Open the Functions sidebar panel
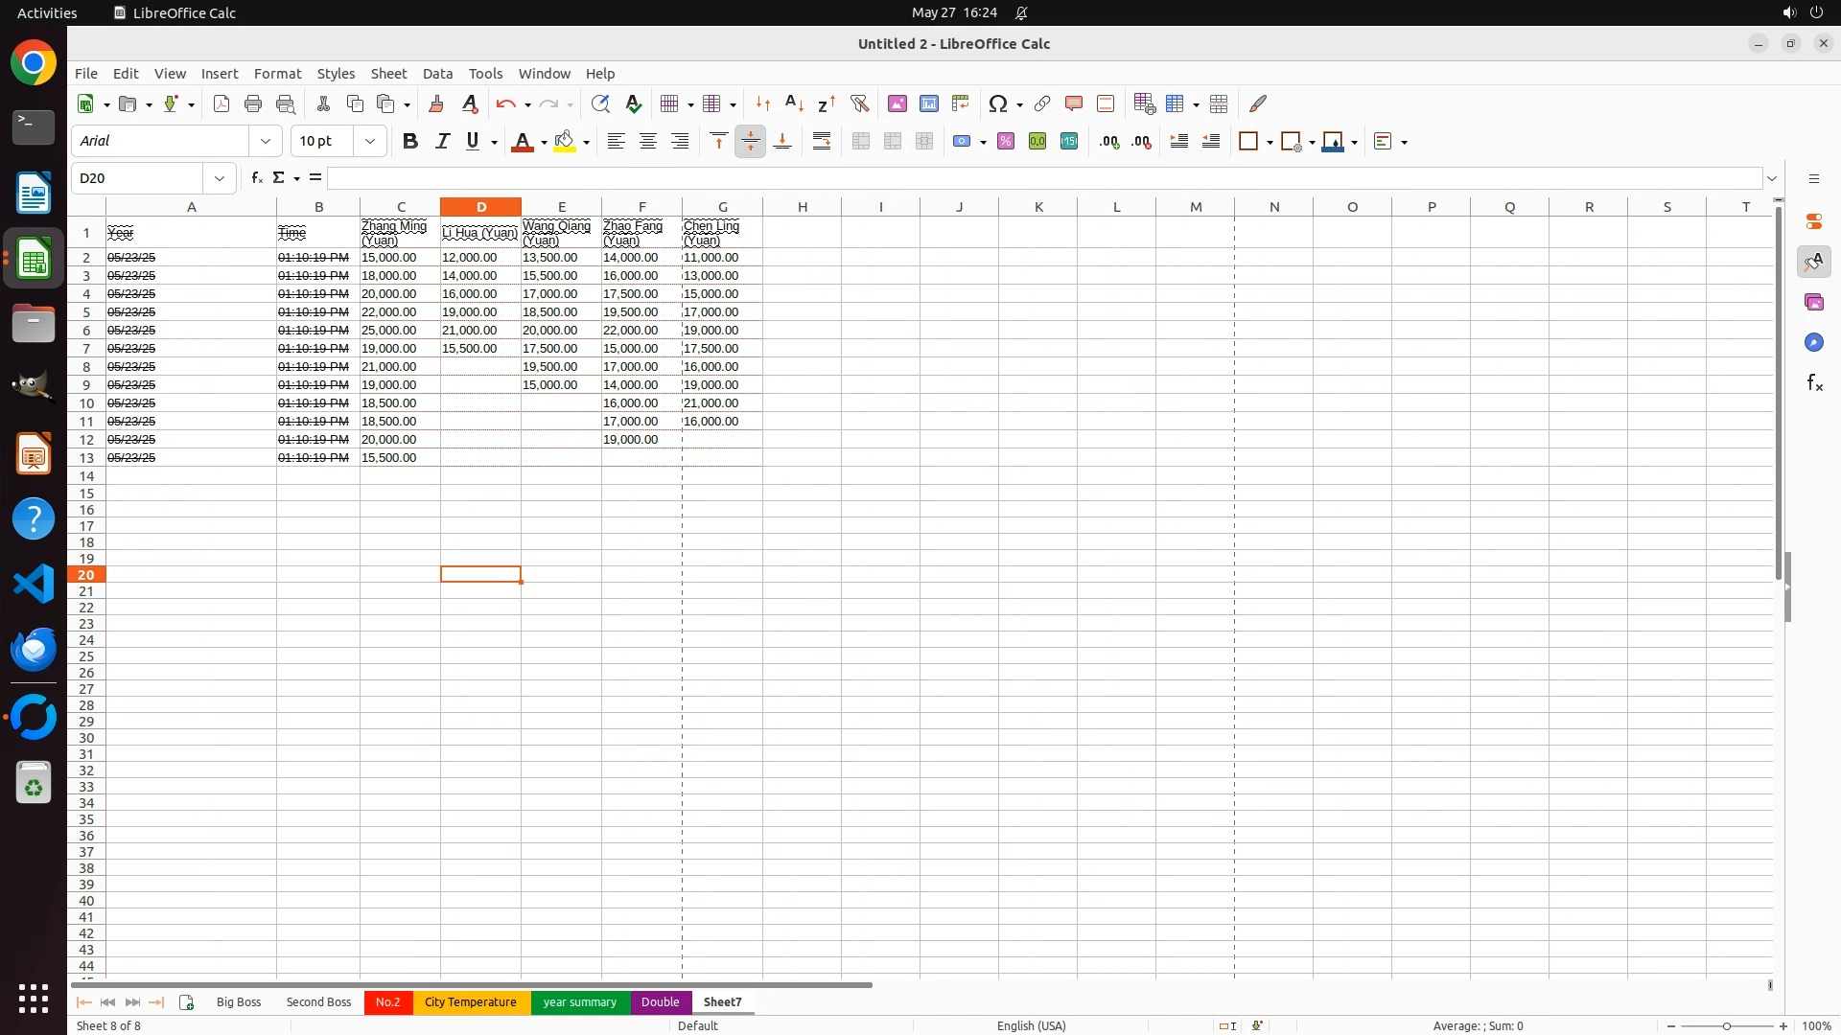This screenshot has width=1841, height=1035. (1814, 383)
